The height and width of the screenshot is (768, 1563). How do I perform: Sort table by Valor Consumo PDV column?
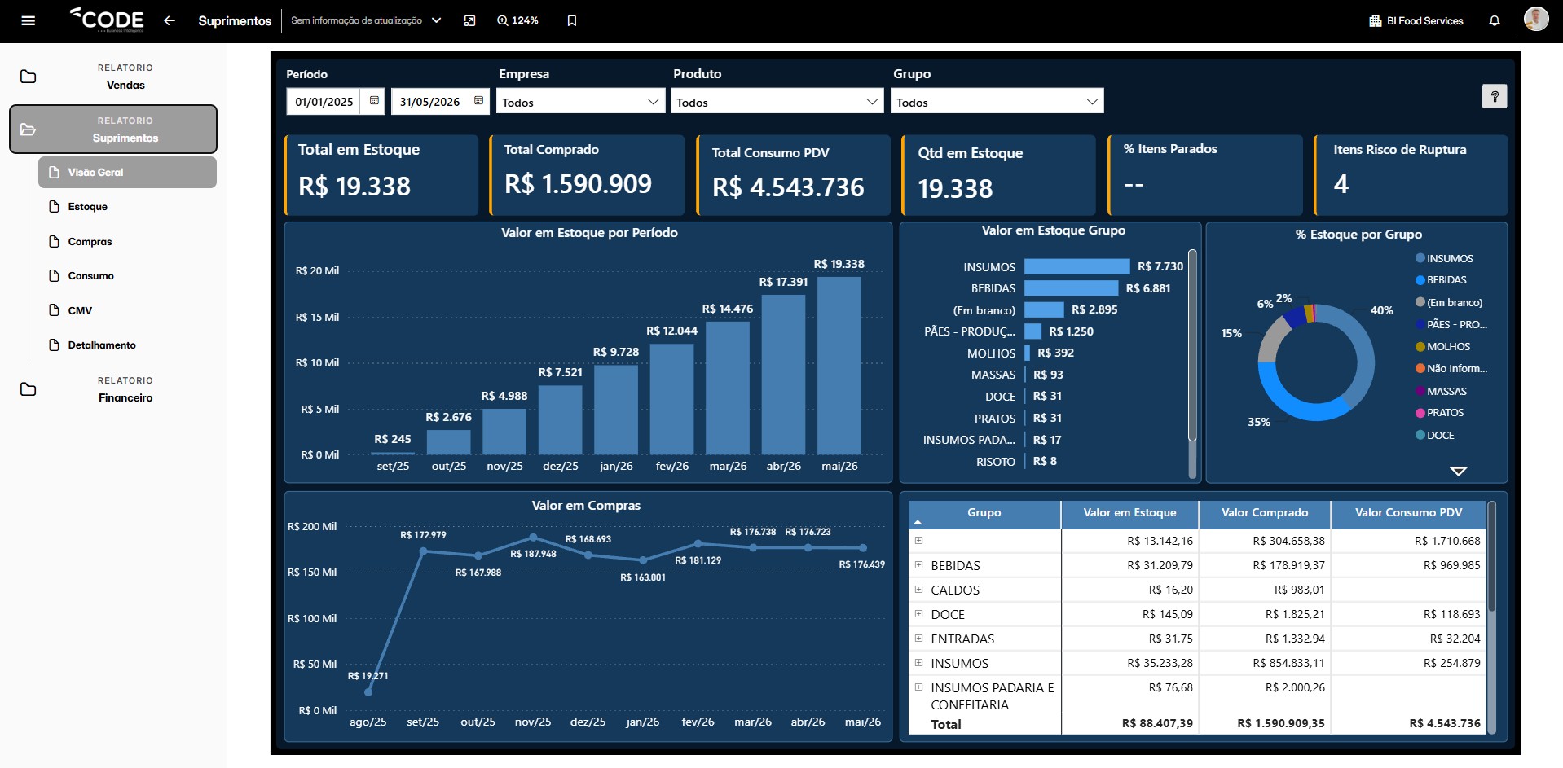coord(1408,513)
